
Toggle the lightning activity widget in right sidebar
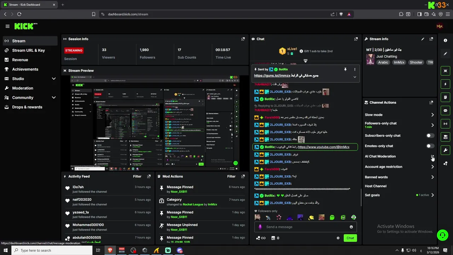(446, 84)
